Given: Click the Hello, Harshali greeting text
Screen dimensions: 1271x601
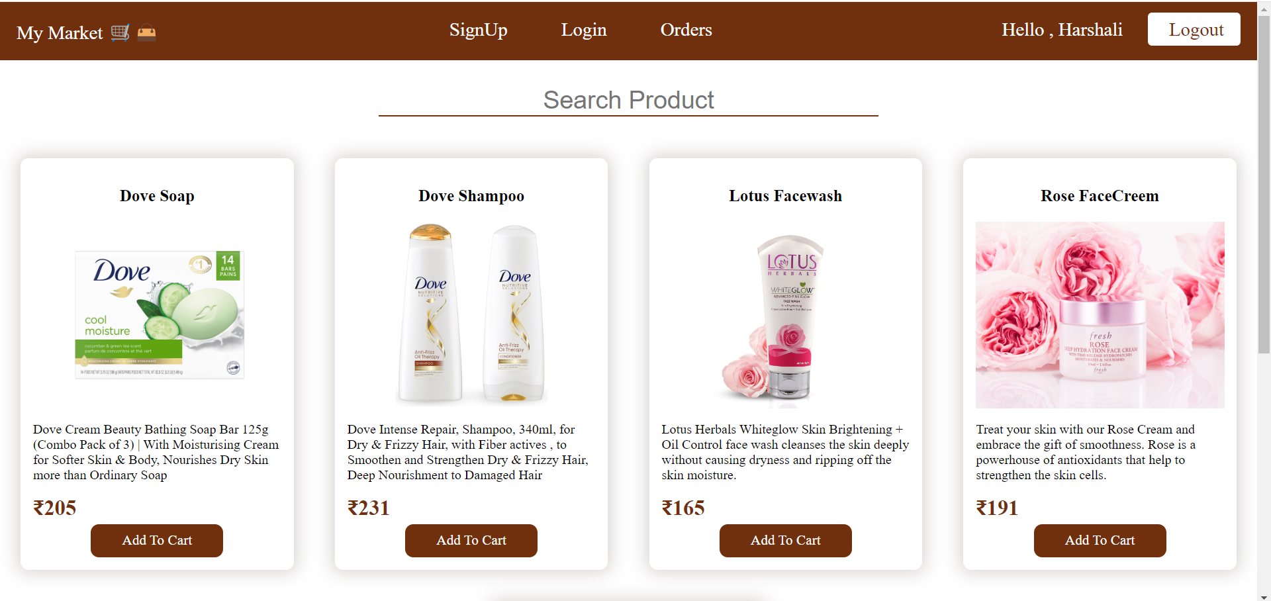Looking at the screenshot, I should 1062,30.
